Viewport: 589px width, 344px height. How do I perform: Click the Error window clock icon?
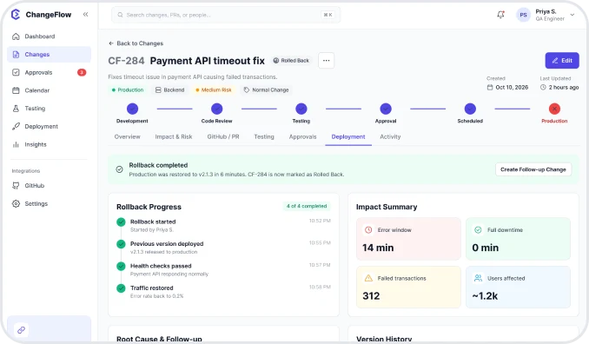(x=368, y=230)
